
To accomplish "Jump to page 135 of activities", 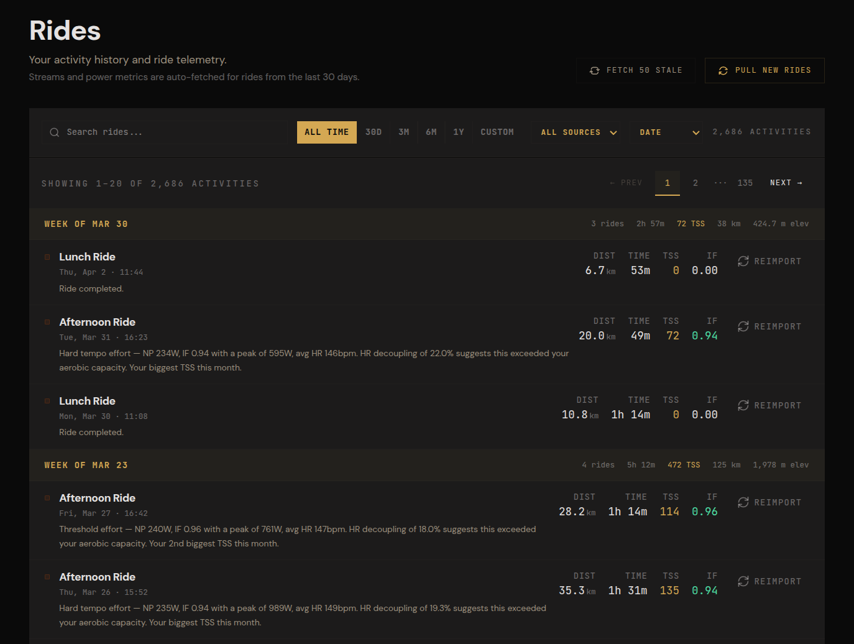I will [745, 183].
